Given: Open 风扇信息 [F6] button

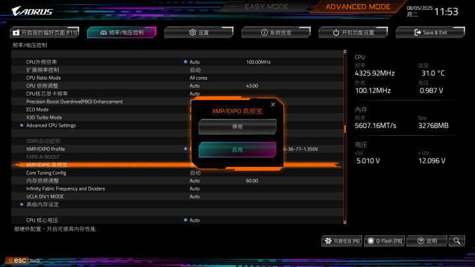Looking at the screenshot, I should pos(342,241).
